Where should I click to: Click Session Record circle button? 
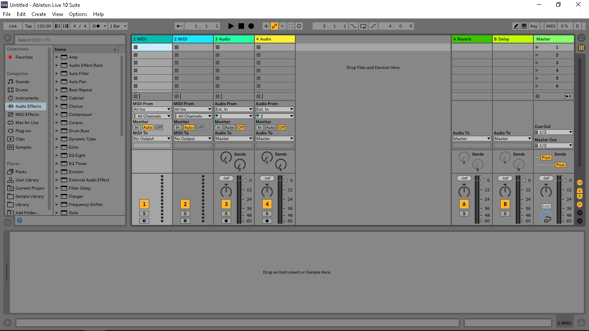(x=299, y=26)
